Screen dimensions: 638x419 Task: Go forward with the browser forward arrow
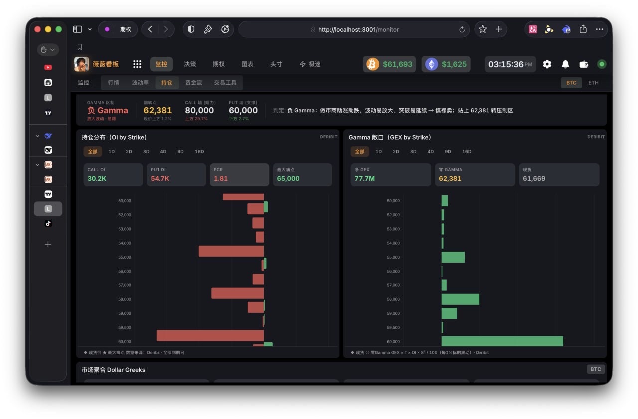click(x=166, y=29)
